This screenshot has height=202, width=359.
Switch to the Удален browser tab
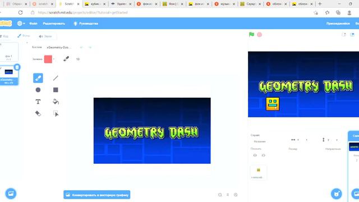[x=121, y=4]
